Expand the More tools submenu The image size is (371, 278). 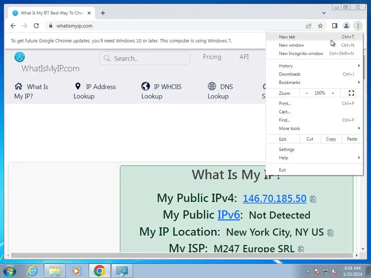(x=314, y=129)
